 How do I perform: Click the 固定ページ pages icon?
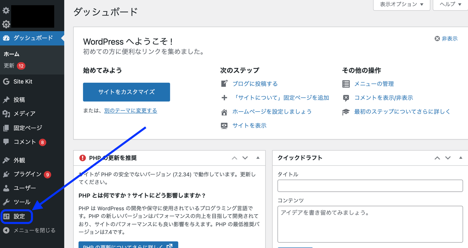click(6, 128)
